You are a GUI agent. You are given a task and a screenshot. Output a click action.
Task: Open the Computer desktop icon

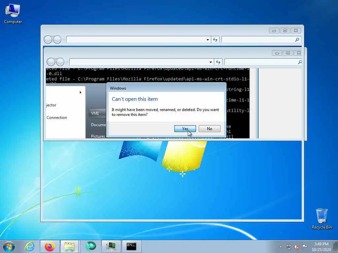13,14
